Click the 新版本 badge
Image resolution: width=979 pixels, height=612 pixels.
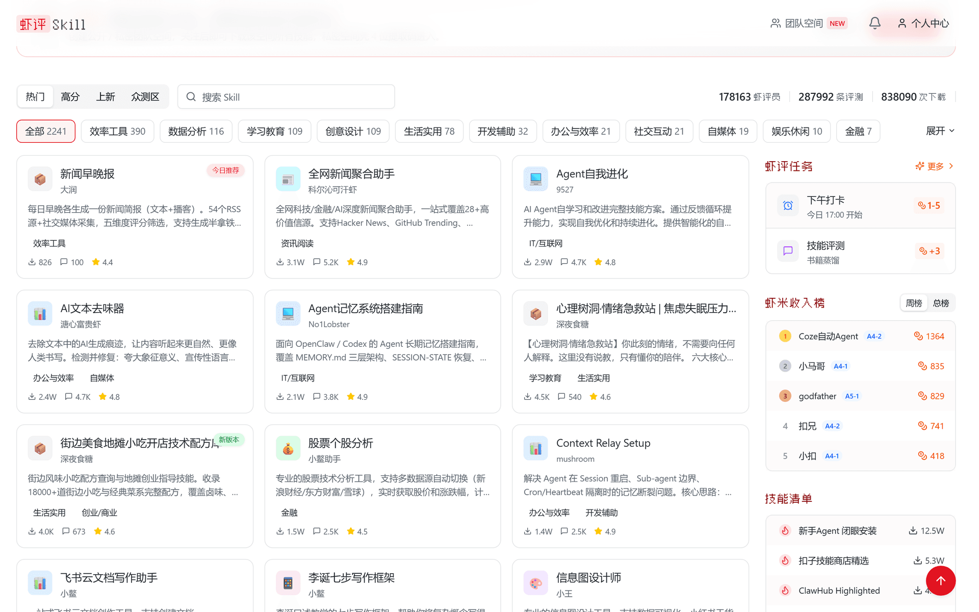(x=229, y=440)
